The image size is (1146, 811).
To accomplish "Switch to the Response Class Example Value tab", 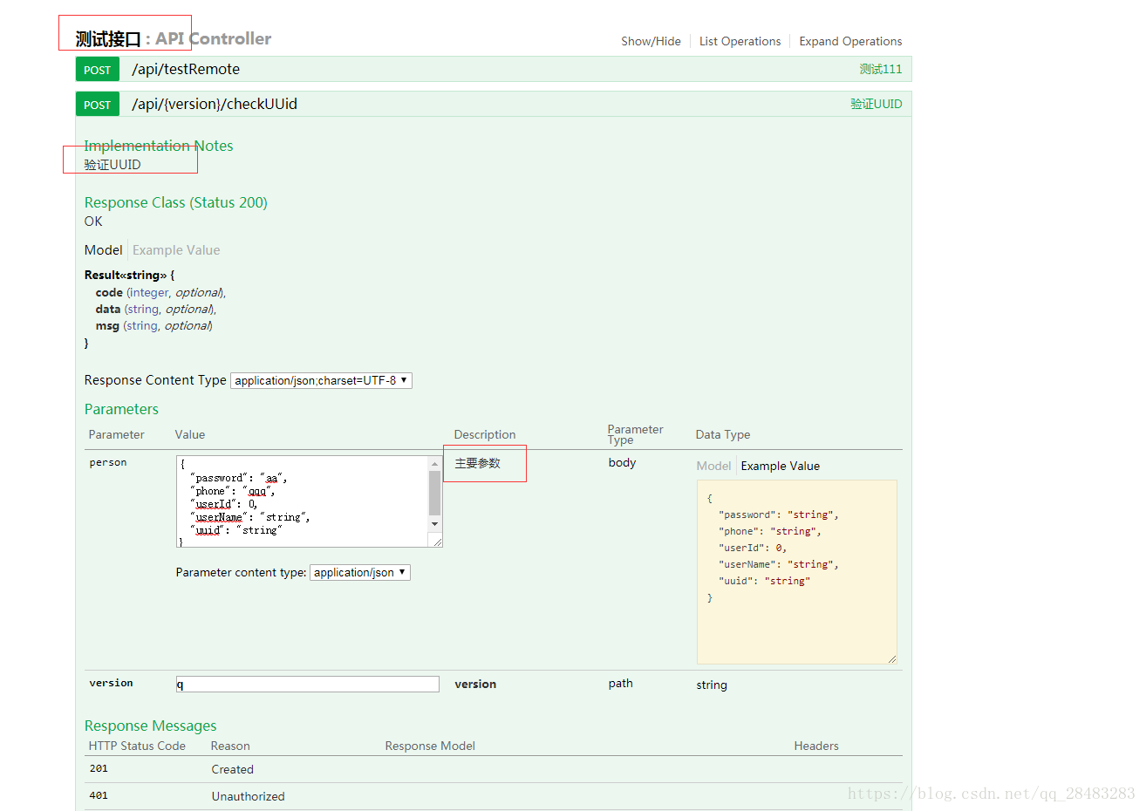I will pos(176,250).
